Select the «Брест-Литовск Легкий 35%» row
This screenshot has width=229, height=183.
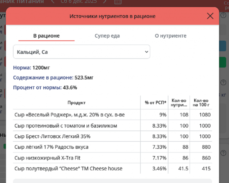[x=53, y=137]
